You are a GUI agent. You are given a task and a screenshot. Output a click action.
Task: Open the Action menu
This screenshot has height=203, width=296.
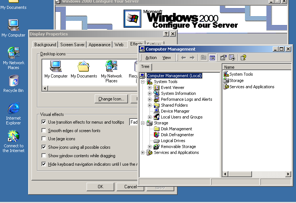point(151,58)
